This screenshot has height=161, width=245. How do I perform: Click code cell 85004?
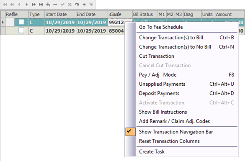116,31
